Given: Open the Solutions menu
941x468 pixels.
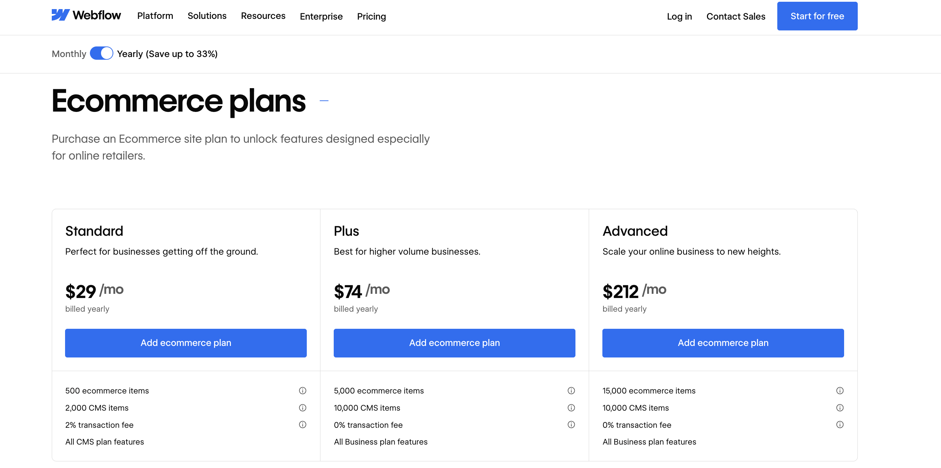Looking at the screenshot, I should pos(207,16).
